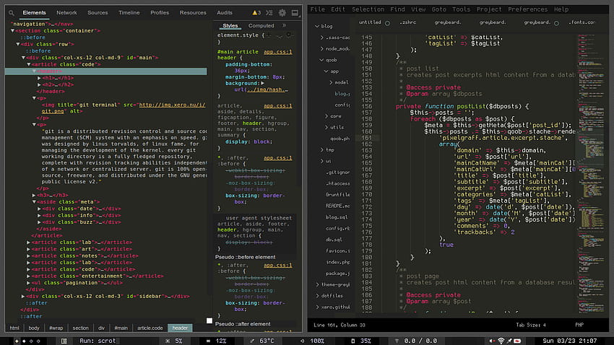Close the untitled tab via circle icon

click(387, 23)
